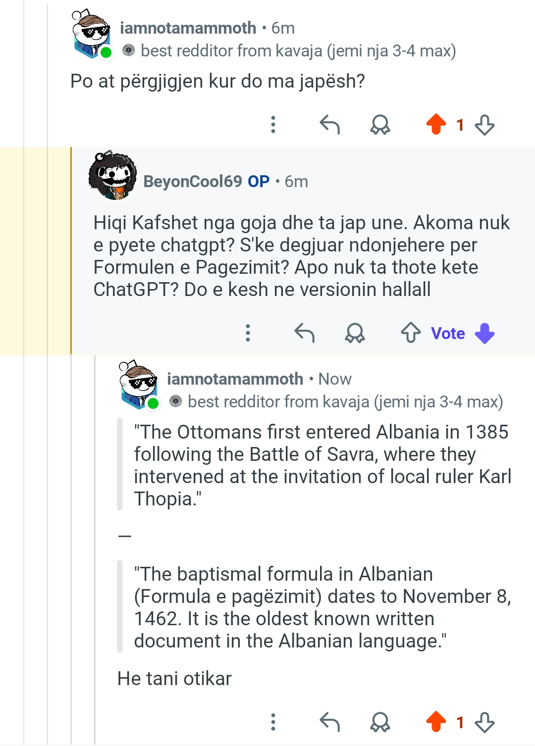
Task: Downvote the first iamnotamammoth comment
Action: coord(484,124)
